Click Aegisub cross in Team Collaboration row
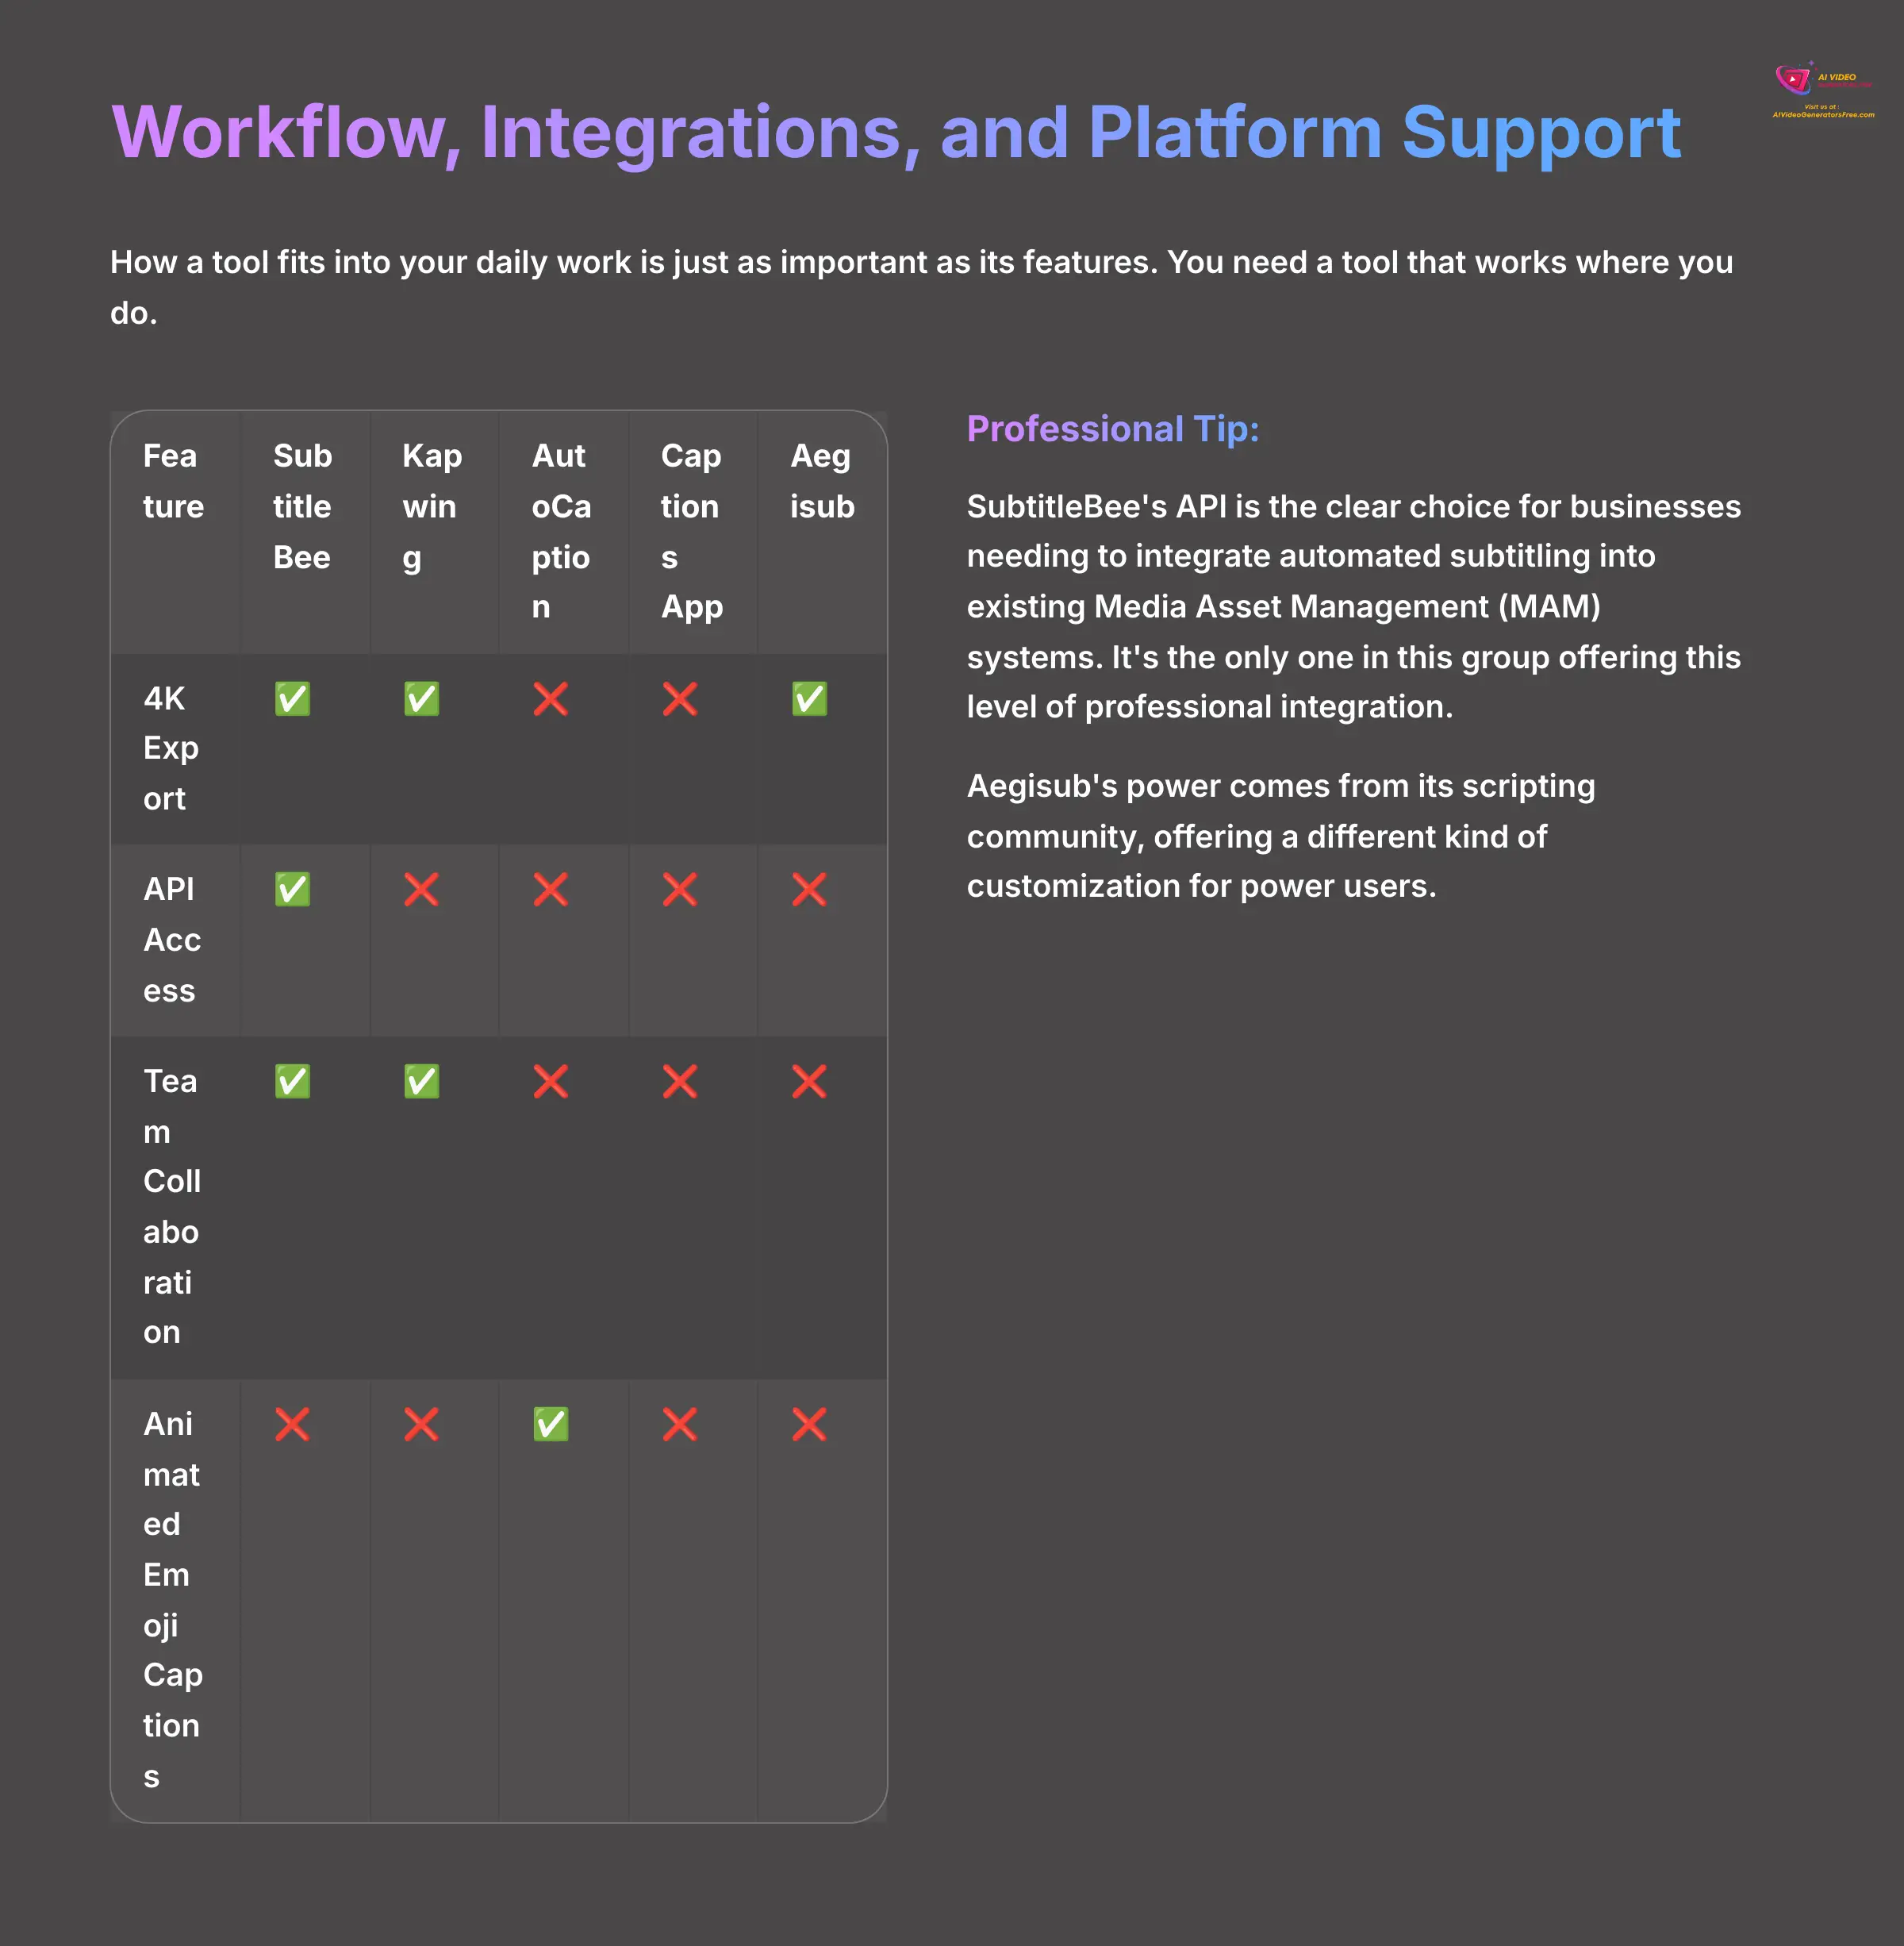The width and height of the screenshot is (1904, 1946). tap(809, 1082)
